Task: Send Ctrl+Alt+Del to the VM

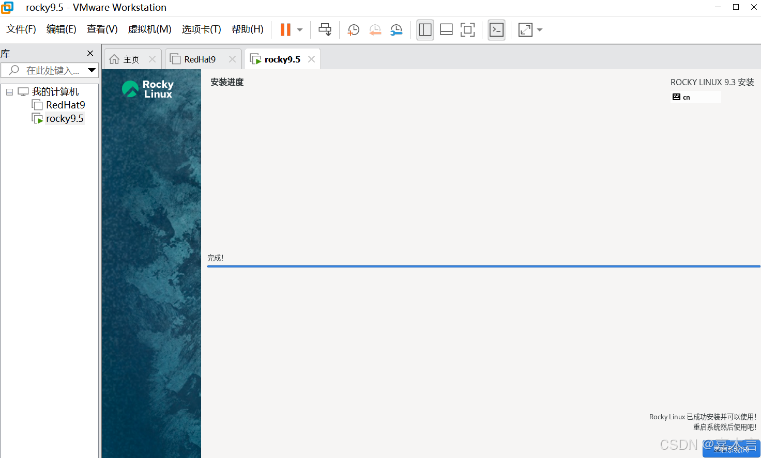Action: point(325,30)
